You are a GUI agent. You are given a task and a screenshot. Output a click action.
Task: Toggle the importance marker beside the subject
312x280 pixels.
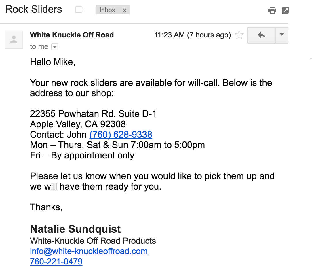tap(79, 10)
